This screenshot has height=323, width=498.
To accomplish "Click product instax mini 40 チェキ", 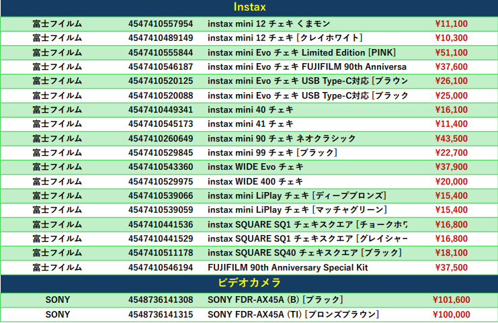I will click(251, 109).
